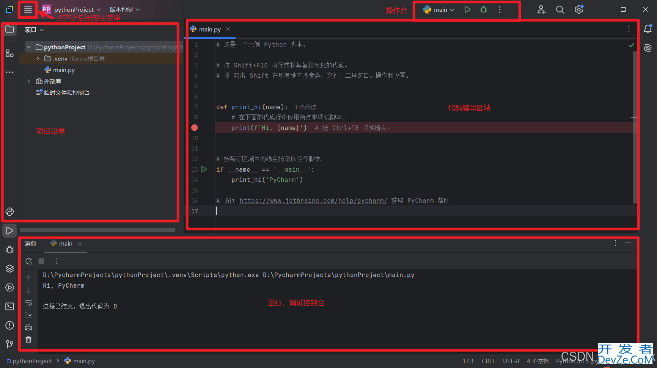This screenshot has height=368, width=657.
Task: Rerun 'main' in the Run panel
Action: (x=29, y=261)
